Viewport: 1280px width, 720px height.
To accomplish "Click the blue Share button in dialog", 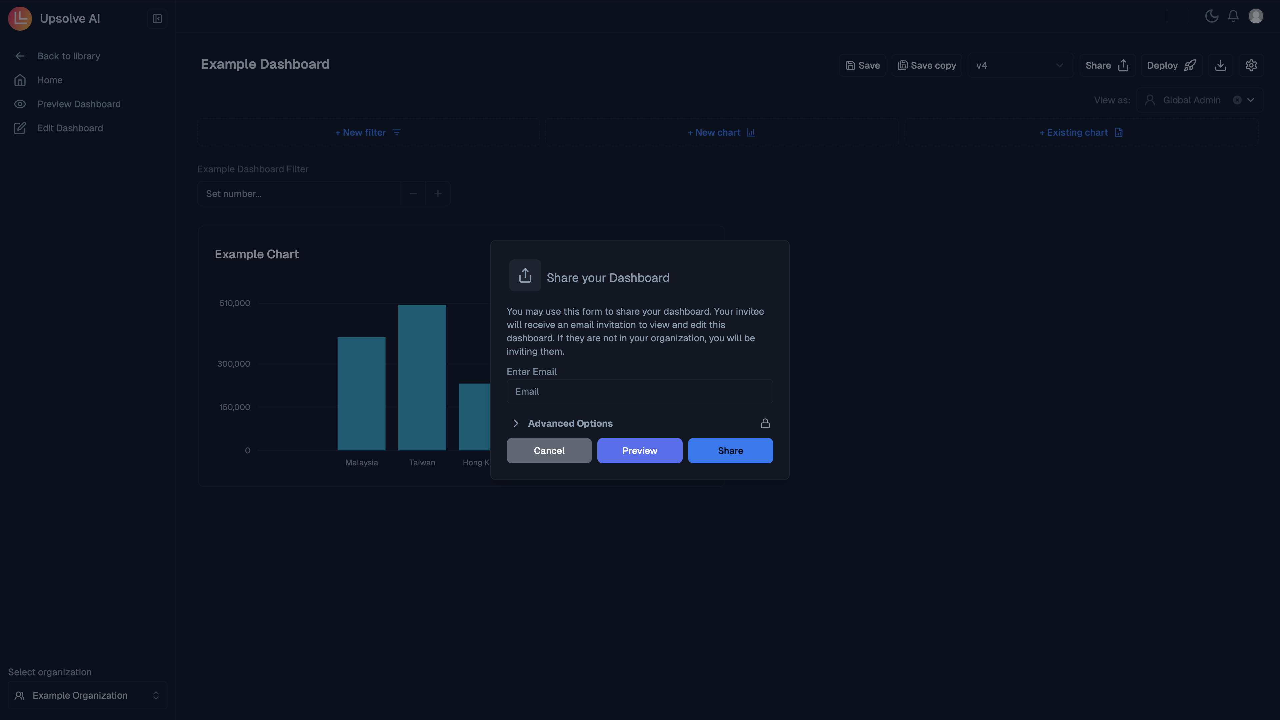I will (730, 451).
